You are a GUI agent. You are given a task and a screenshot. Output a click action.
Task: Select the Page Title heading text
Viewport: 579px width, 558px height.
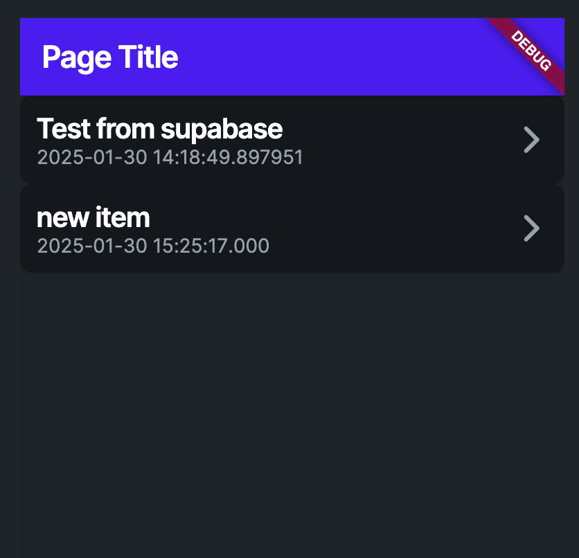(x=110, y=57)
